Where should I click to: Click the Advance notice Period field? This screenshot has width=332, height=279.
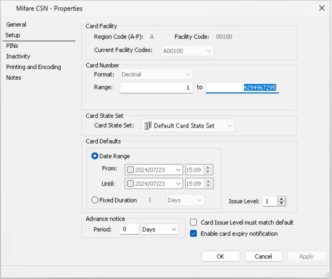pos(129,229)
